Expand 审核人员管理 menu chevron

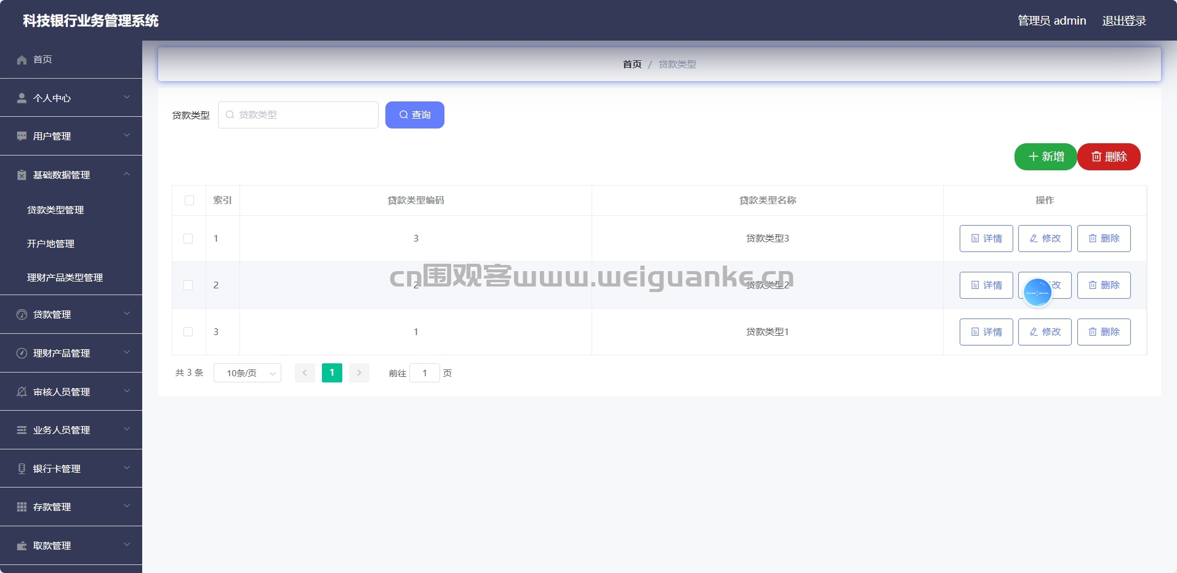pos(127,391)
